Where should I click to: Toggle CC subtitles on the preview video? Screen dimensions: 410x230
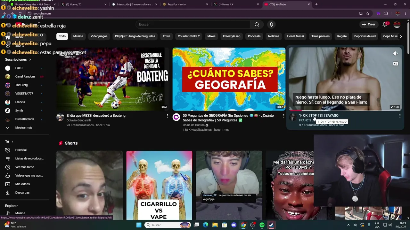pyautogui.click(x=396, y=64)
